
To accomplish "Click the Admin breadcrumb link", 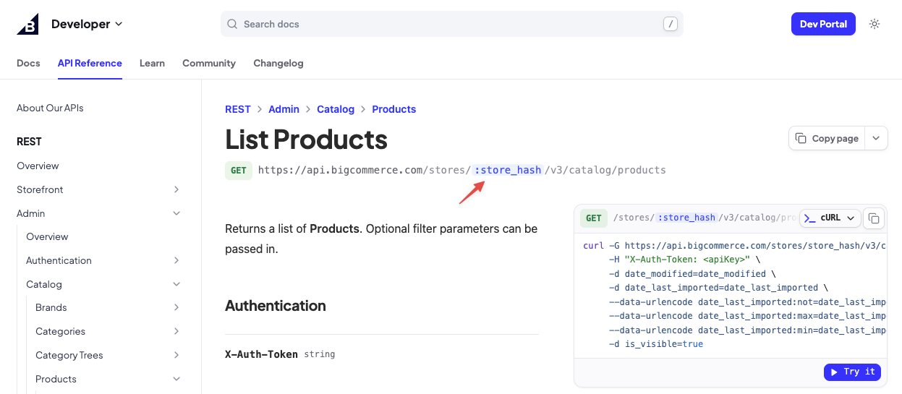I will tap(284, 109).
